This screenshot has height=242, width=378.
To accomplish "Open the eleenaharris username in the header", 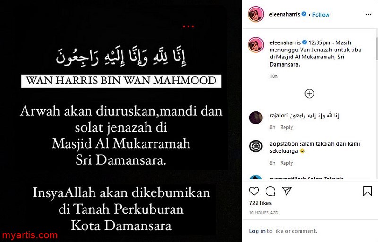I will pyautogui.click(x=284, y=15).
